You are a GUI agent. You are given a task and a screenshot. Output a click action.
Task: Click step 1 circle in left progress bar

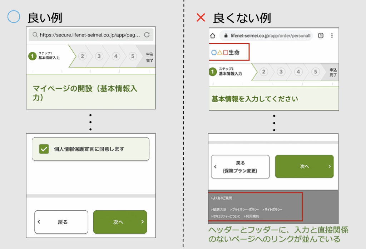point(33,56)
